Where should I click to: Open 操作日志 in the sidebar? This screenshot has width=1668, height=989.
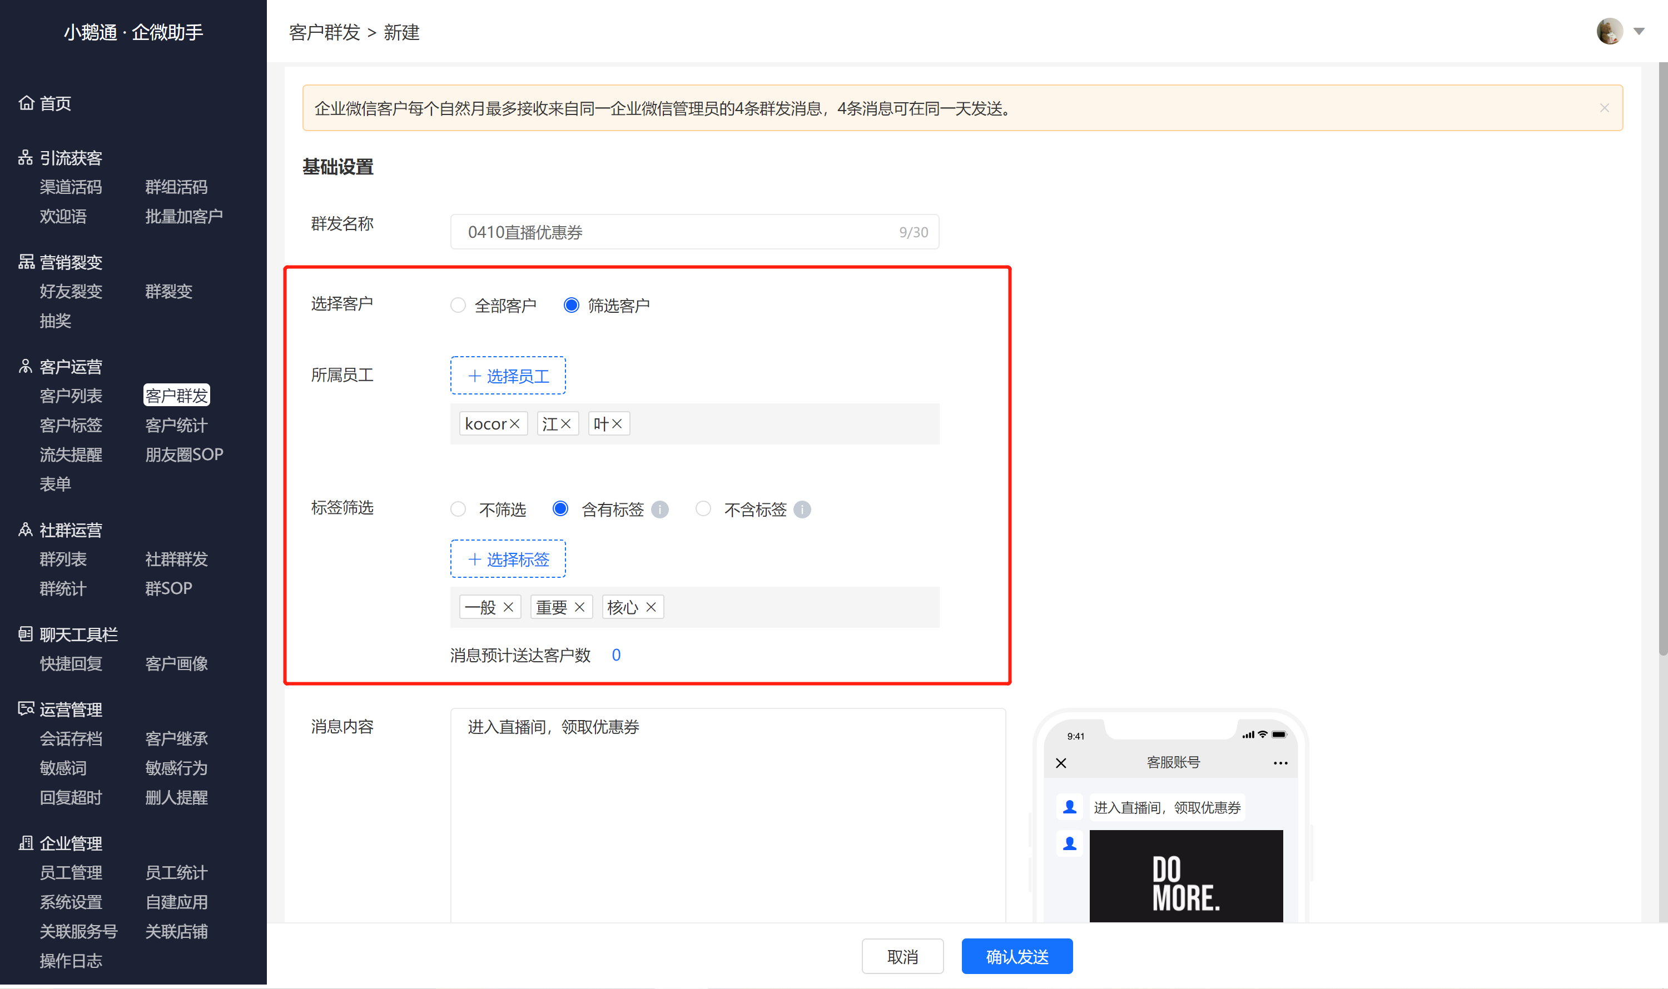(x=71, y=960)
